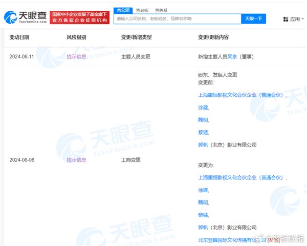Image resolution: width=307 pixels, height=246 pixels.
Task: Click the red 官方备案企业征信机构 banner
Action: [79, 17]
